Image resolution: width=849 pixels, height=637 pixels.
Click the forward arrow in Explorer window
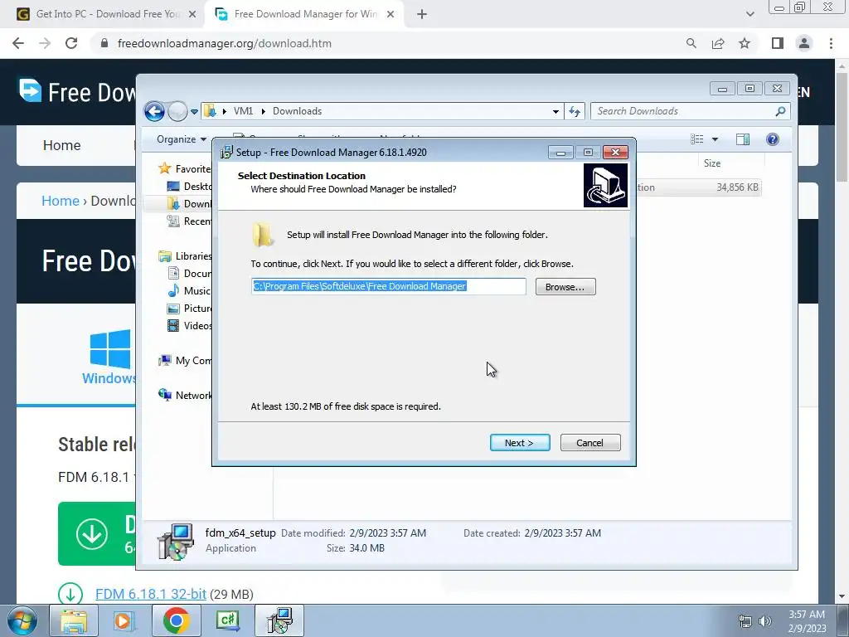(177, 112)
